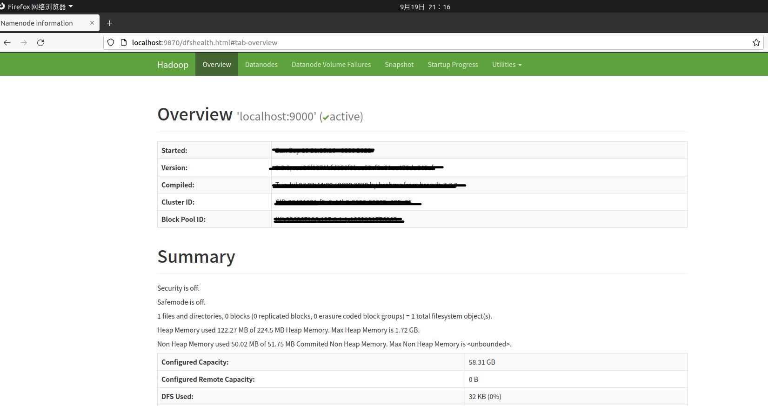Image resolution: width=768 pixels, height=406 pixels.
Task: Click the Hadoop brand link
Action: (x=173, y=65)
